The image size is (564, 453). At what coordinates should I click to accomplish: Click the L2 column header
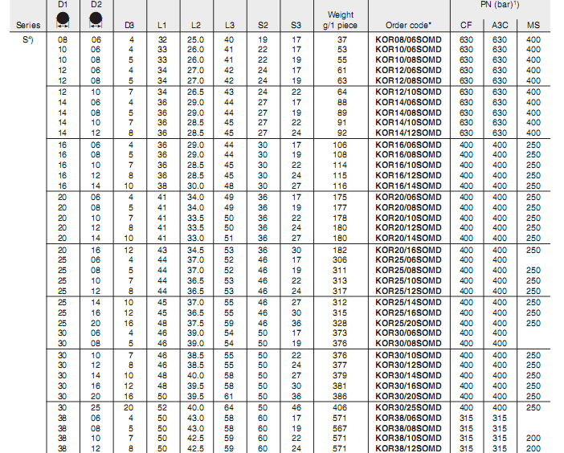pos(196,26)
